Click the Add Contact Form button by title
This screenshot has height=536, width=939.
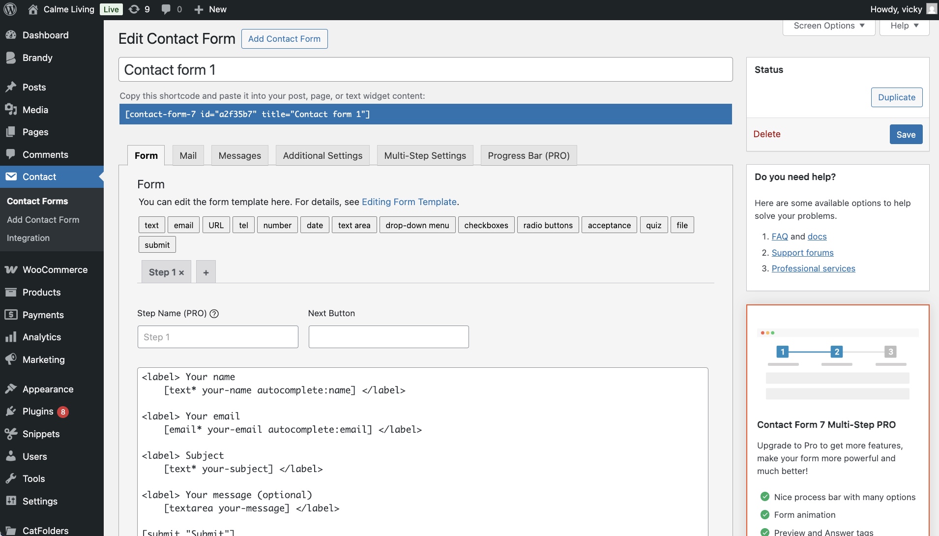tap(284, 39)
